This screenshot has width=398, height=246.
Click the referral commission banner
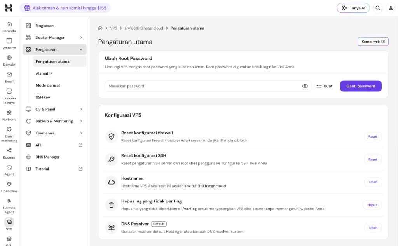pos(65,8)
